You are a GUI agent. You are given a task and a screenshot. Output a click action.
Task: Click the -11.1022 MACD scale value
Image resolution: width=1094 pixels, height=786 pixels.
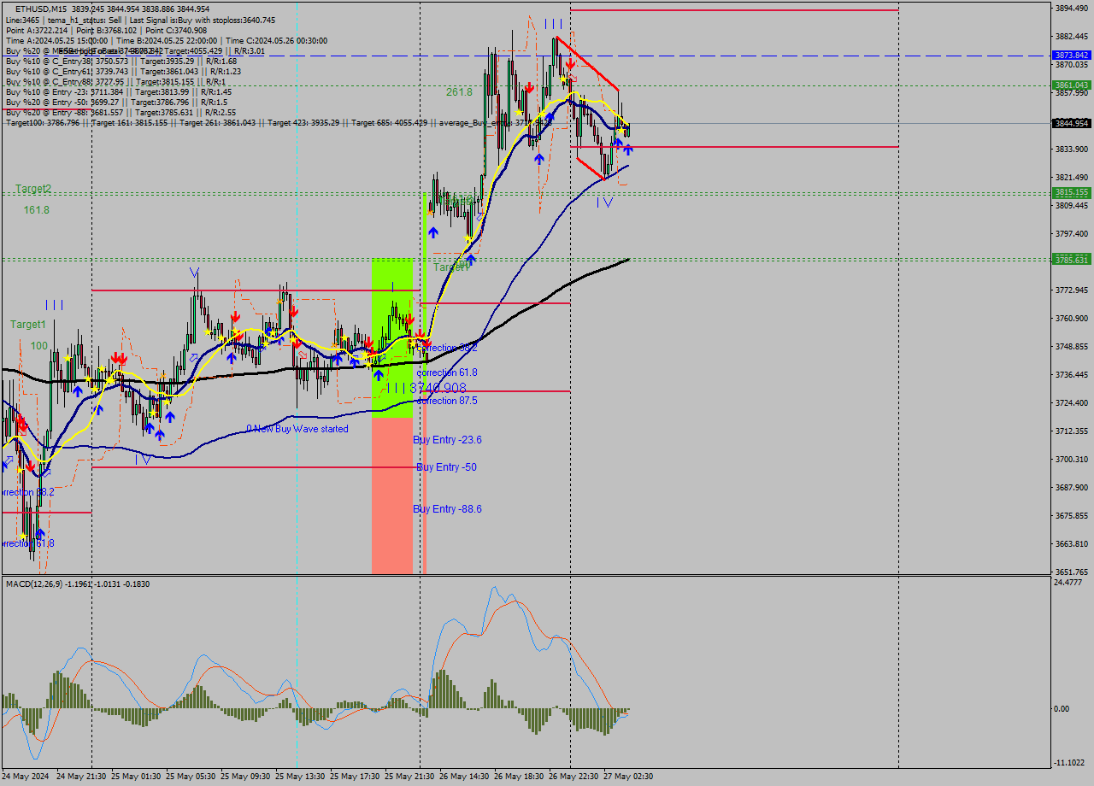click(x=1069, y=763)
